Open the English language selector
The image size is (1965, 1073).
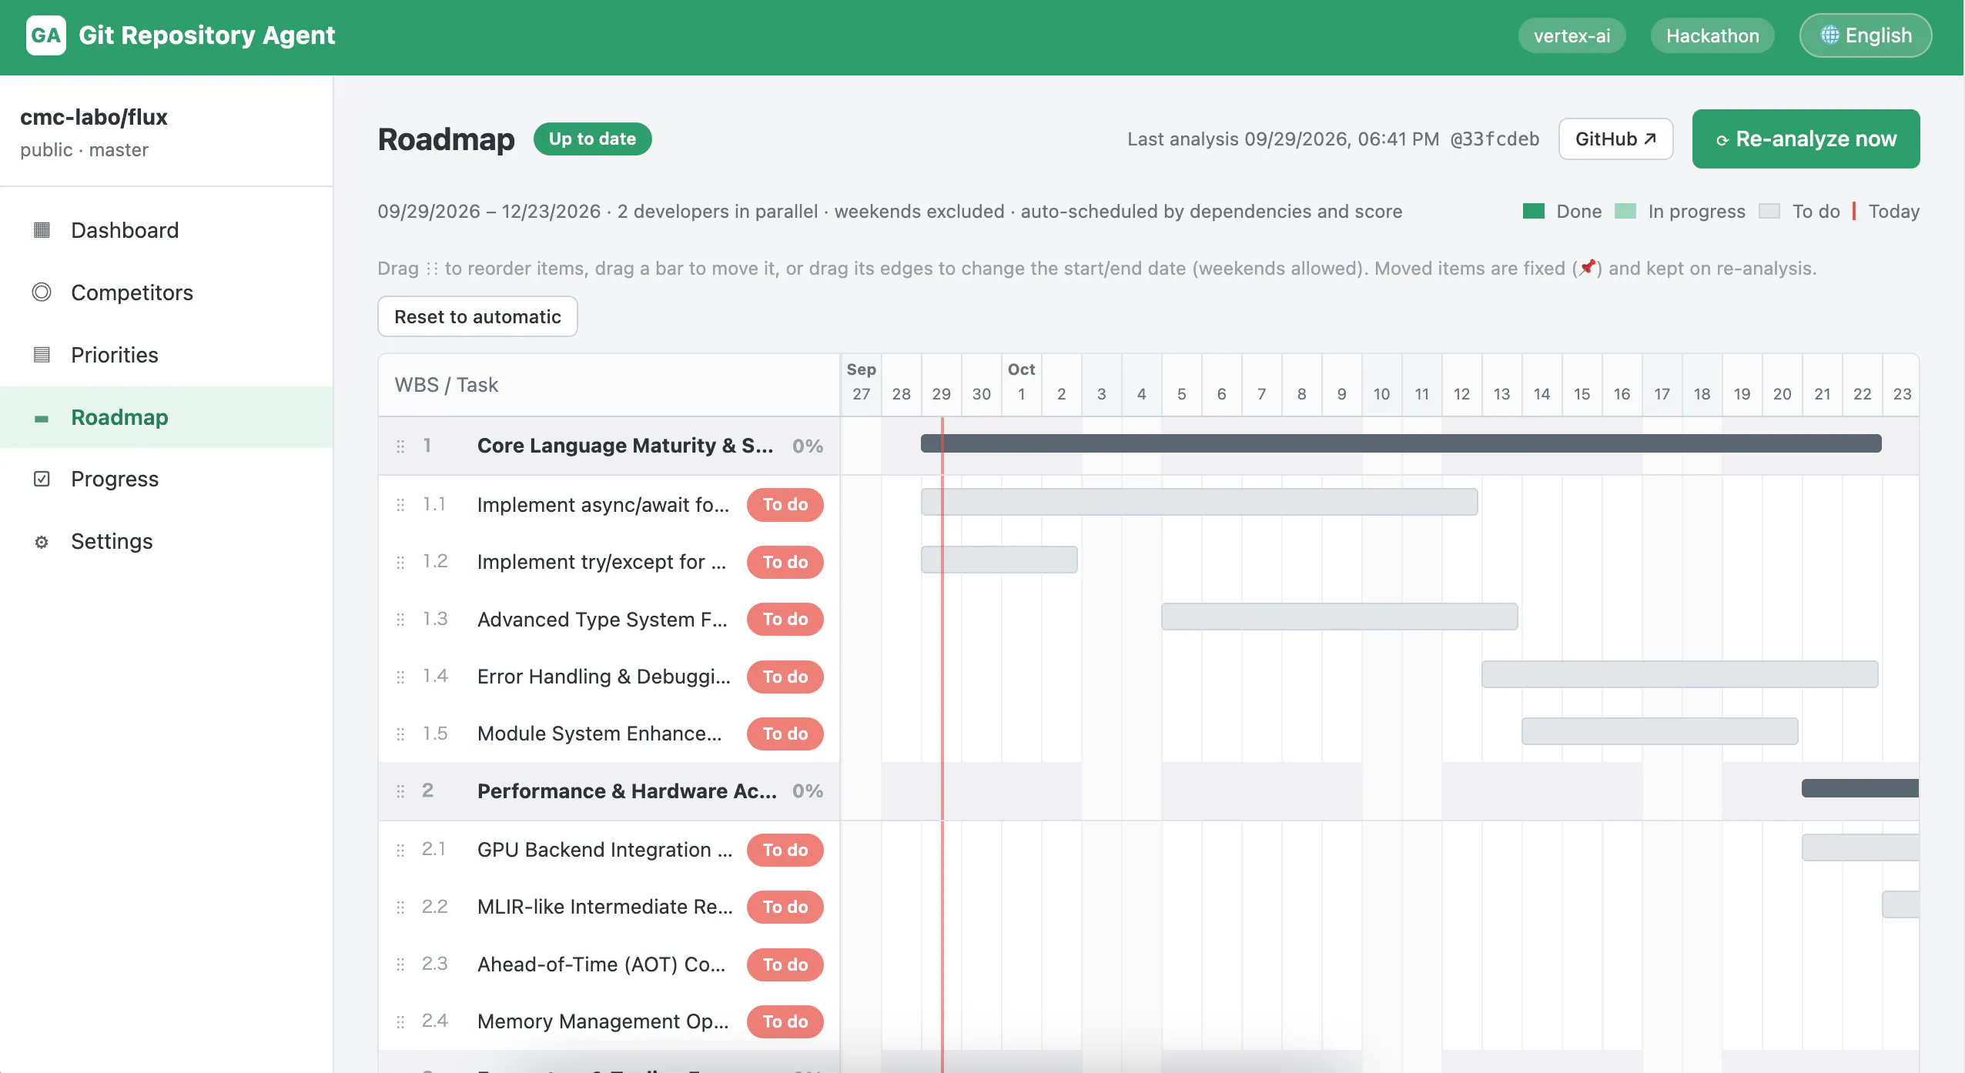[x=1865, y=35]
